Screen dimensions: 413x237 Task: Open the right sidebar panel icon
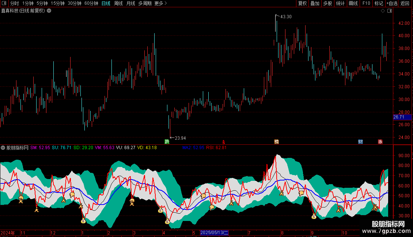(390, 11)
